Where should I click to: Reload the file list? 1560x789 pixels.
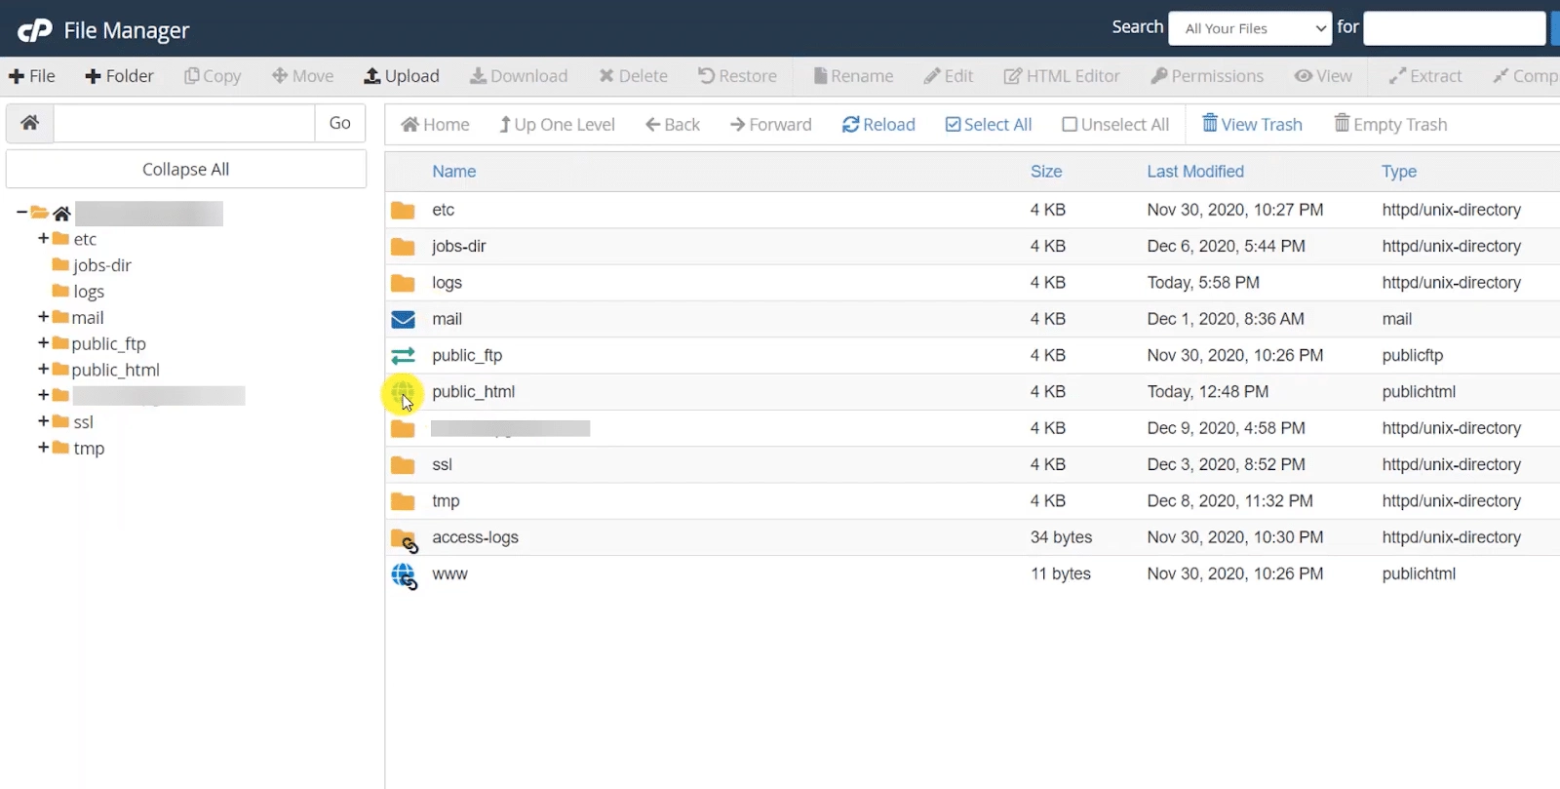[x=878, y=125]
